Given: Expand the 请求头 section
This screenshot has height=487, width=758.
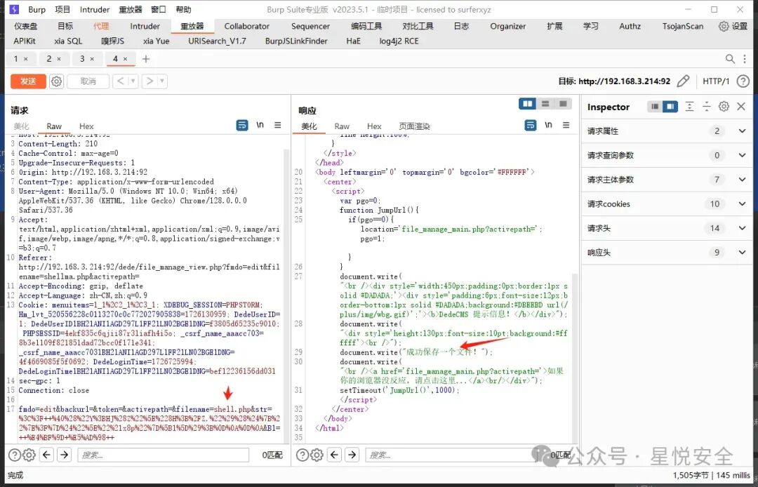Looking at the screenshot, I should tap(742, 228).
